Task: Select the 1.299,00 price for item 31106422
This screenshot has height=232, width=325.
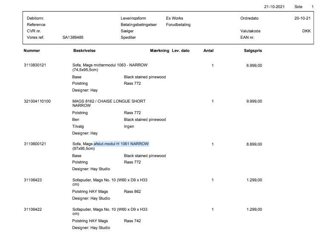Action: pos(254,209)
